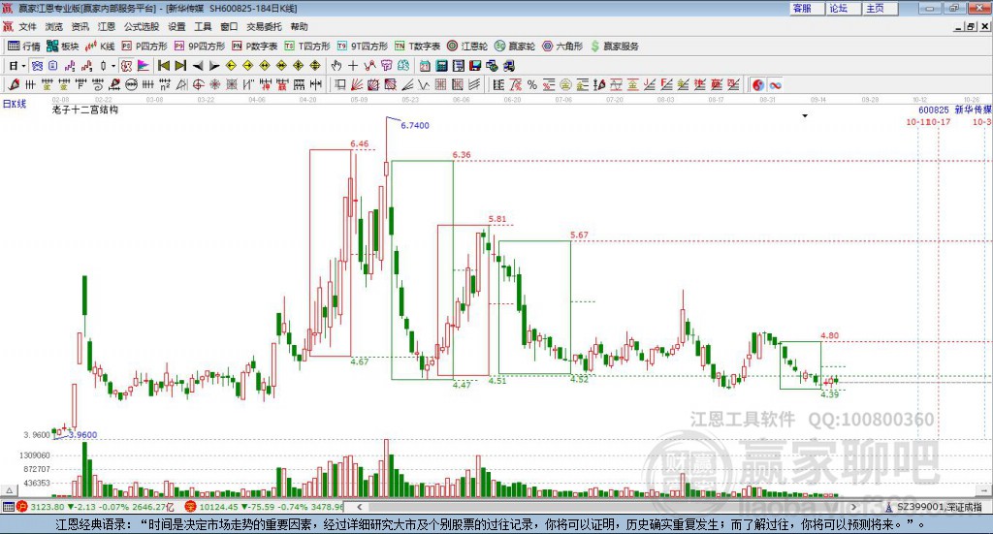Open the 浏览 menu
993x534 pixels.
pos(54,26)
